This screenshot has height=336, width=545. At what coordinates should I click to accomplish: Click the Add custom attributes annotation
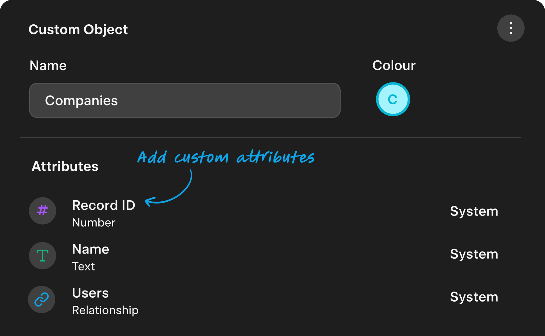pos(226,157)
